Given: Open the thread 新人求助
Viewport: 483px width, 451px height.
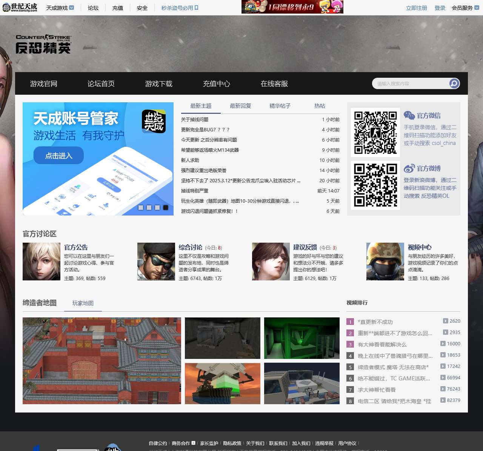Looking at the screenshot, I should coord(190,160).
